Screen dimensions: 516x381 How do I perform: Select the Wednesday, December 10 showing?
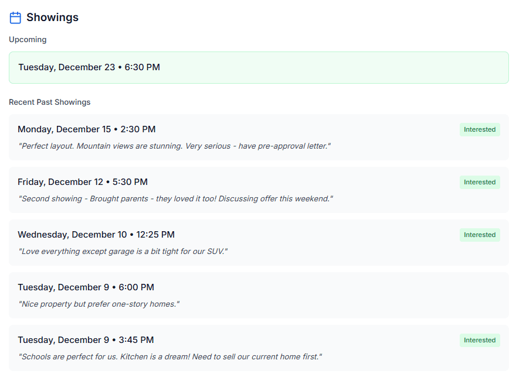pyautogui.click(x=96, y=235)
